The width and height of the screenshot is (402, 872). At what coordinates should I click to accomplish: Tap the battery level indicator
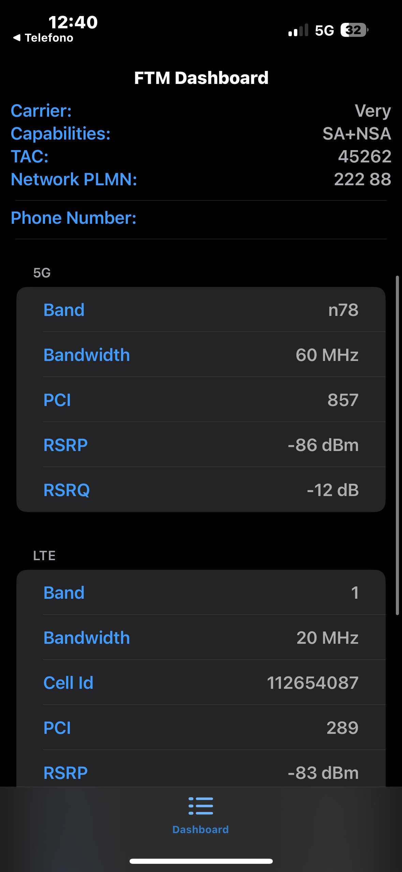354,30
